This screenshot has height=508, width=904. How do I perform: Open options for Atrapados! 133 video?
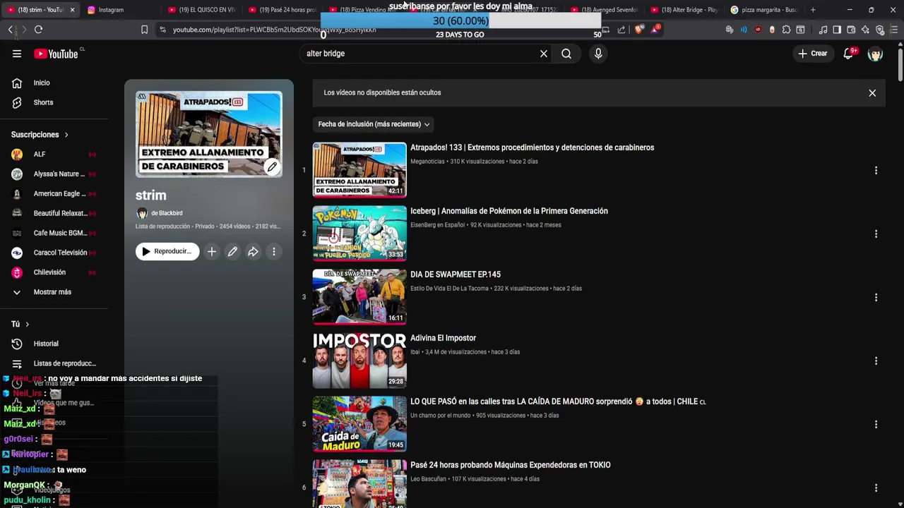(x=876, y=170)
